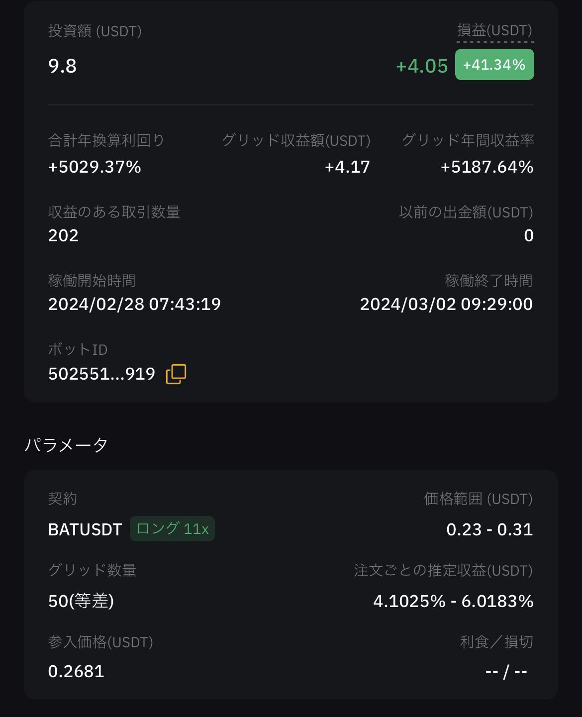Tap the price range 0.23 - 0.31
This screenshot has width=582, height=717.
coord(489,529)
